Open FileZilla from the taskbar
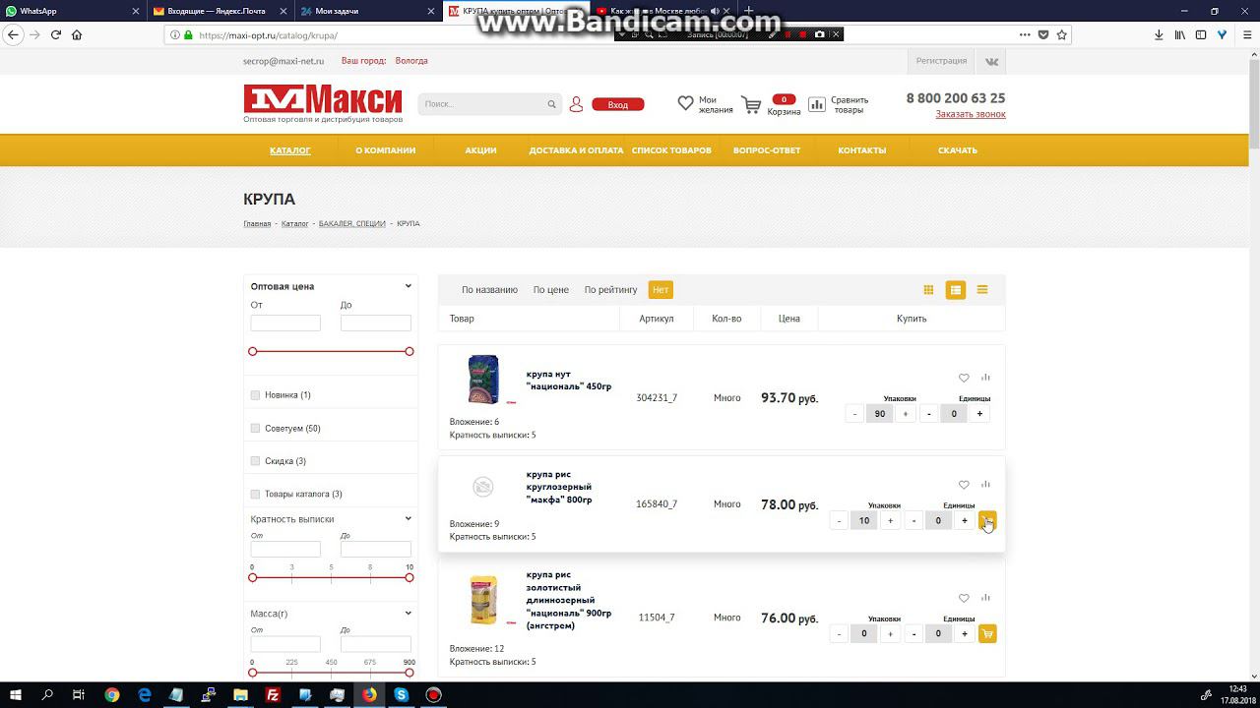This screenshot has height=708, width=1260. click(273, 695)
